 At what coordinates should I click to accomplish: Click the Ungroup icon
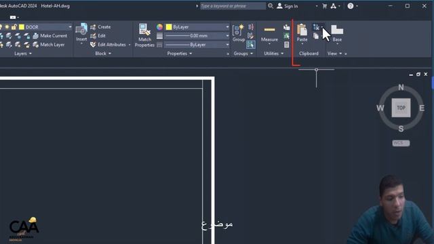tap(251, 27)
